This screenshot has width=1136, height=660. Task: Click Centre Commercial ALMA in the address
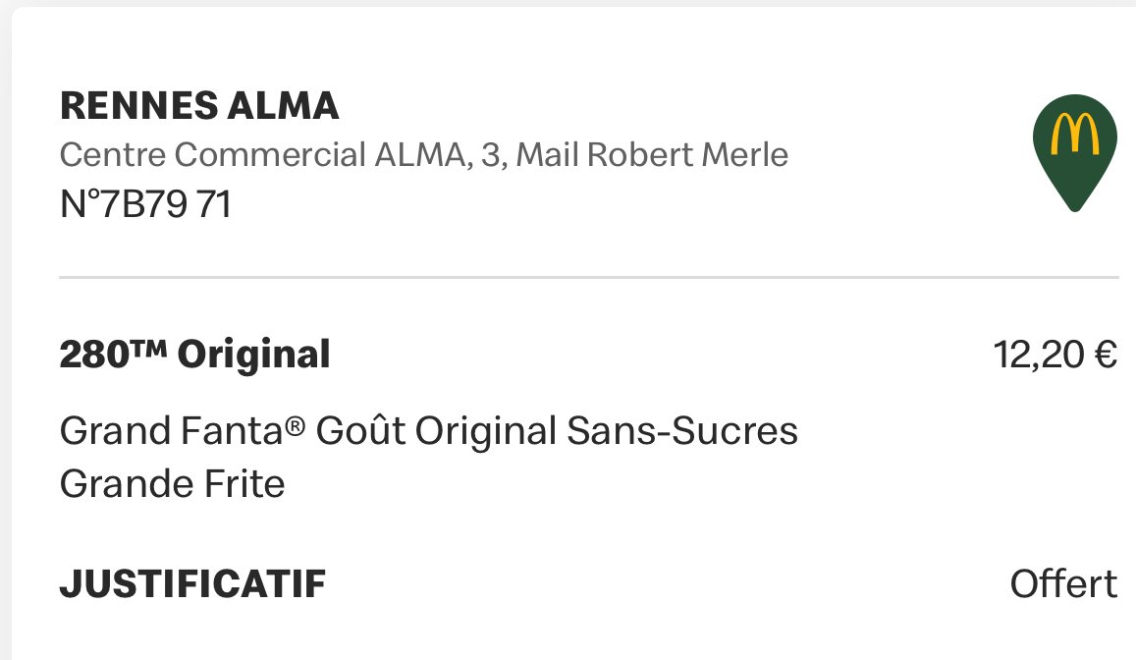coord(262,154)
